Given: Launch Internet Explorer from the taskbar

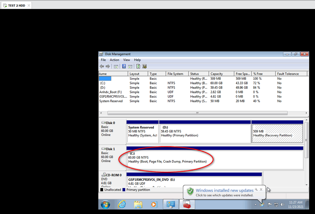Looking at the screenshot, I should click(x=122, y=205).
